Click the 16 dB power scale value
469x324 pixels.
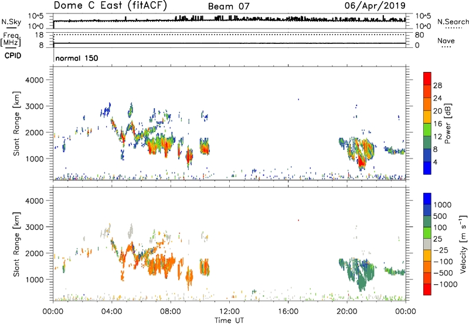pyautogui.click(x=437, y=124)
